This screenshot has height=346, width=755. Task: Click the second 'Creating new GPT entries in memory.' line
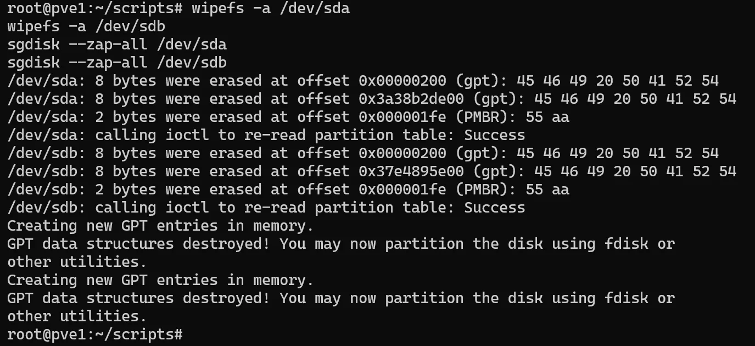160,281
